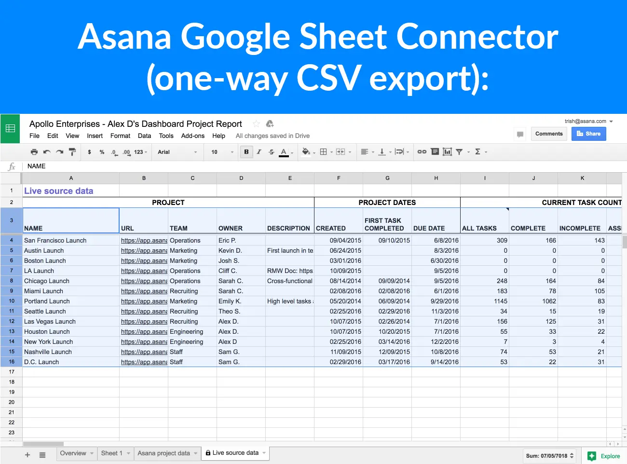Increase decimal places
The width and height of the screenshot is (627, 464).
[x=126, y=152]
